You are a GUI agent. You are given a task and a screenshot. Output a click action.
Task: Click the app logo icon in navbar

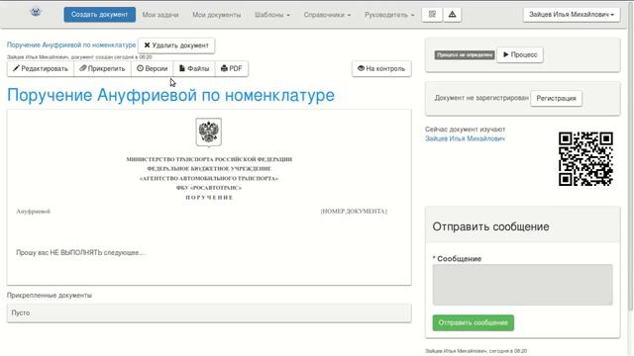[x=36, y=12]
